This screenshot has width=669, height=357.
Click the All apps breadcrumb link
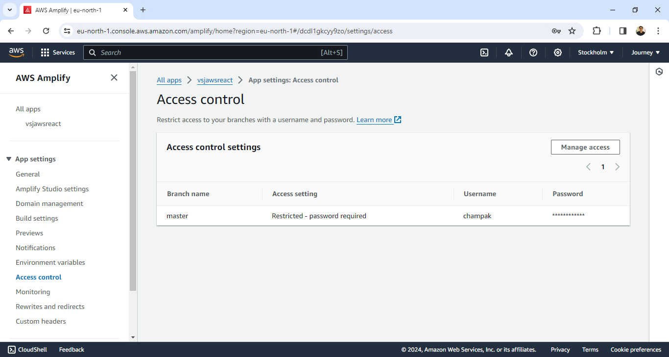tap(169, 80)
